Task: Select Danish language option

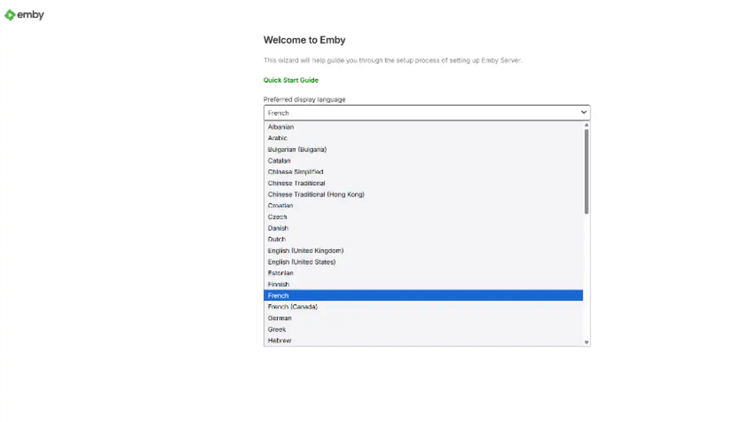Action: (x=423, y=228)
